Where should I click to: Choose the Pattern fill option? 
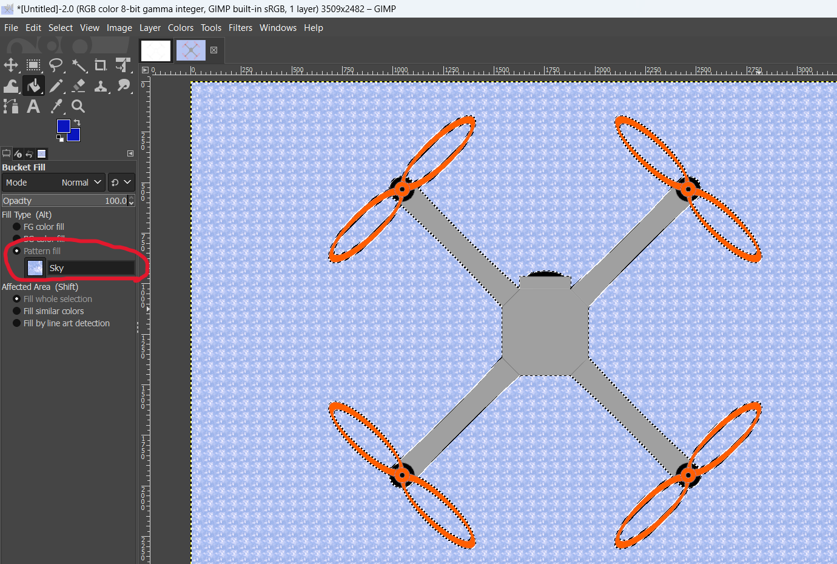click(x=36, y=251)
